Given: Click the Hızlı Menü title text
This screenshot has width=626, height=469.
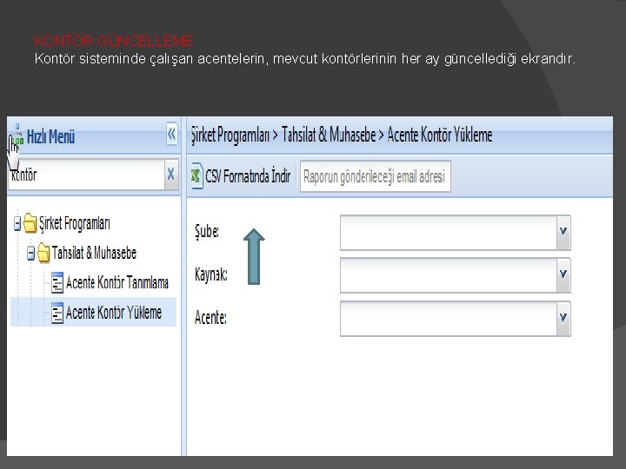Looking at the screenshot, I should click(50, 137).
